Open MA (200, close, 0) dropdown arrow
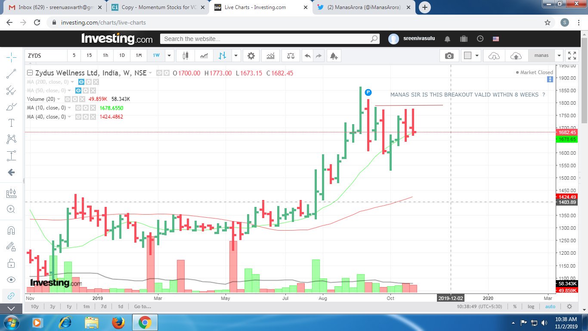Viewport: 588px width, 331px height. tap(72, 82)
